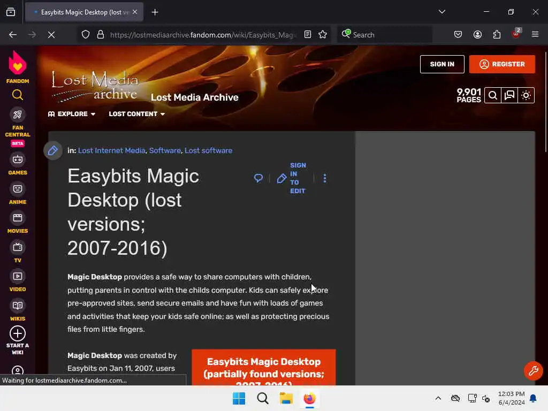The height and width of the screenshot is (411, 548).
Task: Open a new tab with the plus button
Action: [155, 12]
